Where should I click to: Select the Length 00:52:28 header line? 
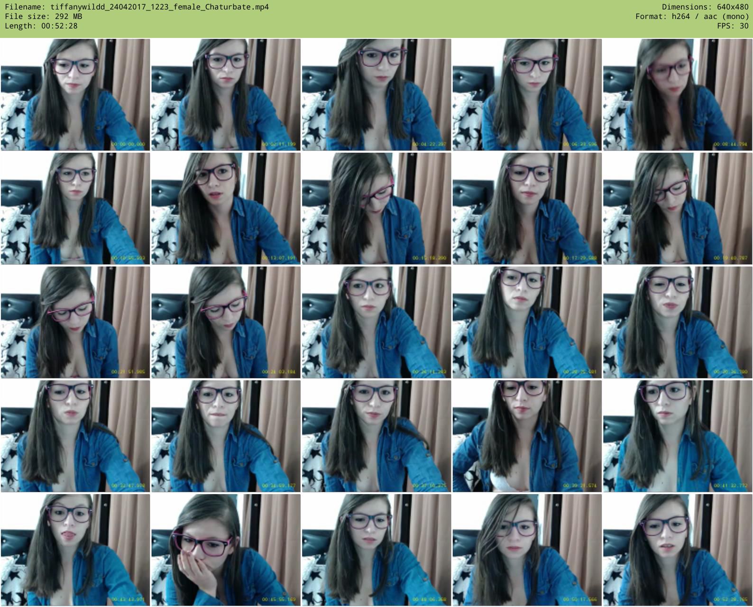tap(41, 26)
